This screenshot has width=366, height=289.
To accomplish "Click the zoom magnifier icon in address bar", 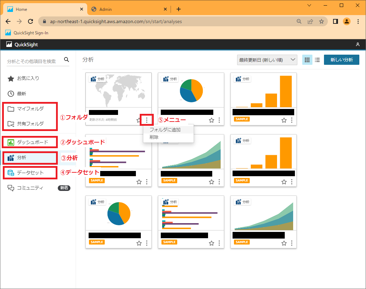I will (x=299, y=21).
